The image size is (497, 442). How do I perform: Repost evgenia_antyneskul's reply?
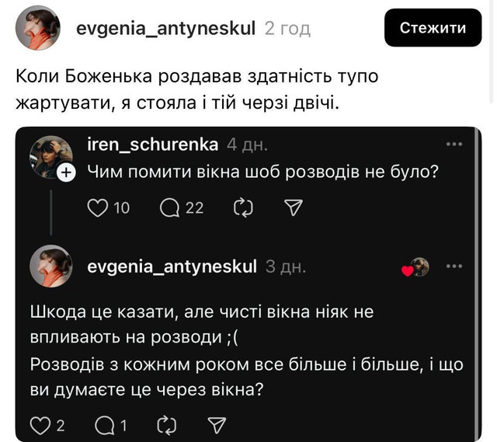click(166, 425)
